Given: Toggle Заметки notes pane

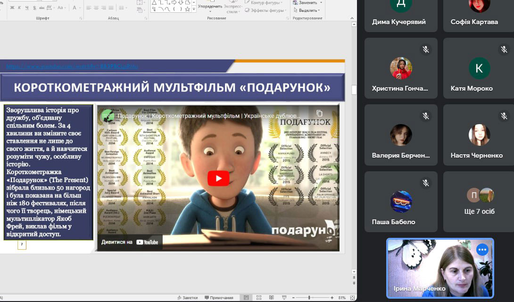Looking at the screenshot, I should click(x=188, y=298).
